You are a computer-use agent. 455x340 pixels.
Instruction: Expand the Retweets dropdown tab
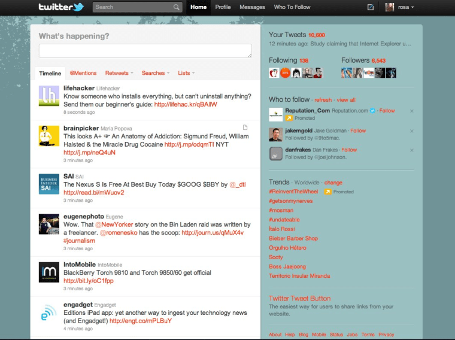(x=119, y=73)
